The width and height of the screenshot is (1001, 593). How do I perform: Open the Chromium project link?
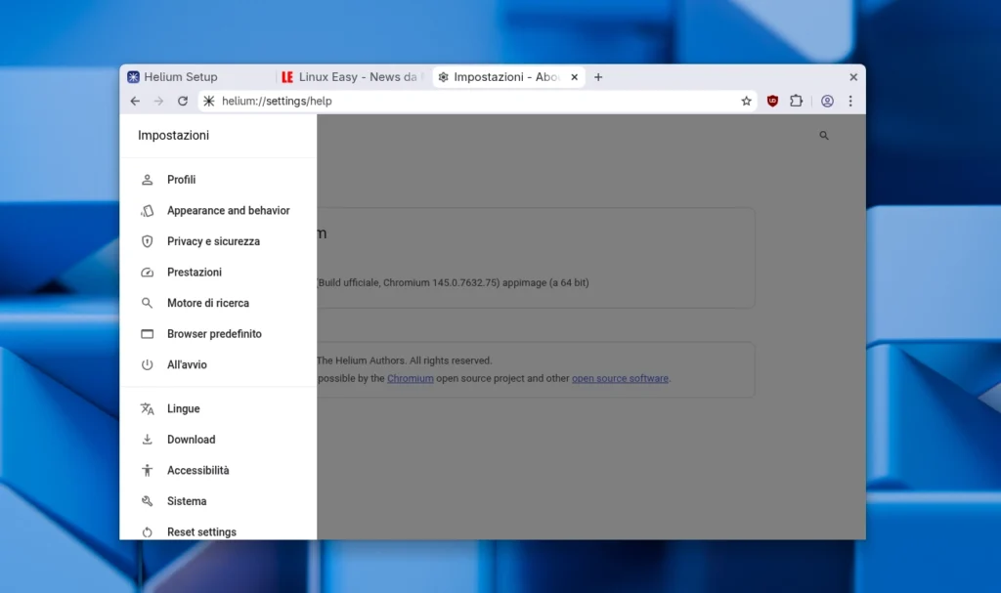pos(410,378)
